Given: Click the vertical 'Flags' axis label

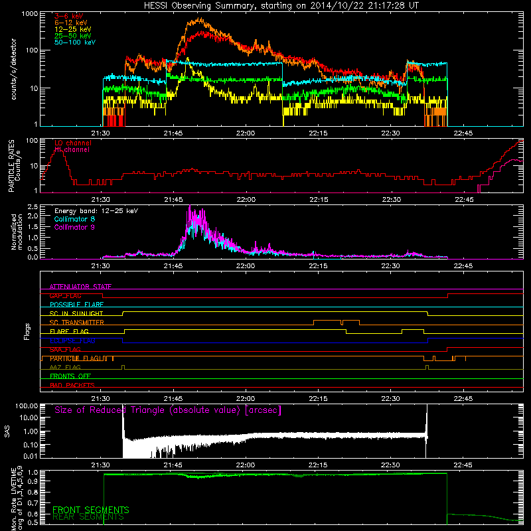Looking at the screenshot, I should [x=27, y=331].
